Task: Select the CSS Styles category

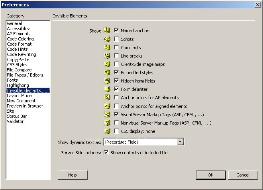Action: [x=17, y=65]
